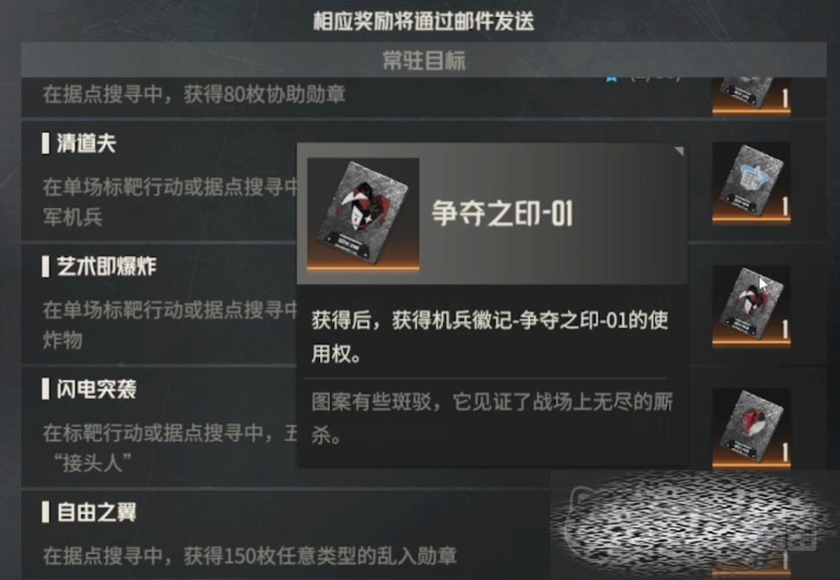840x580 pixels.
Task: Click the 炸物 description text under 艺术即爆炸
Action: tap(63, 340)
